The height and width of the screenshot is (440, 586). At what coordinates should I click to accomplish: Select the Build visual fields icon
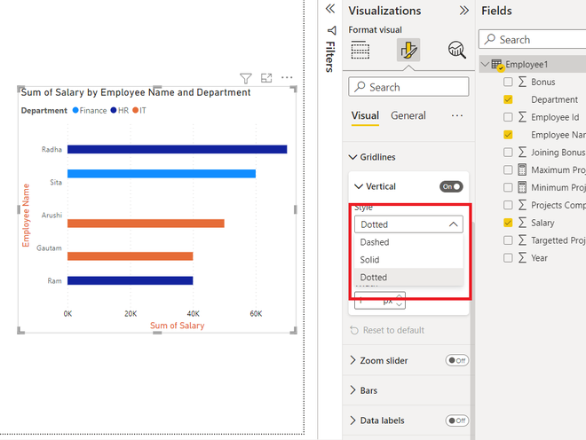click(x=360, y=50)
